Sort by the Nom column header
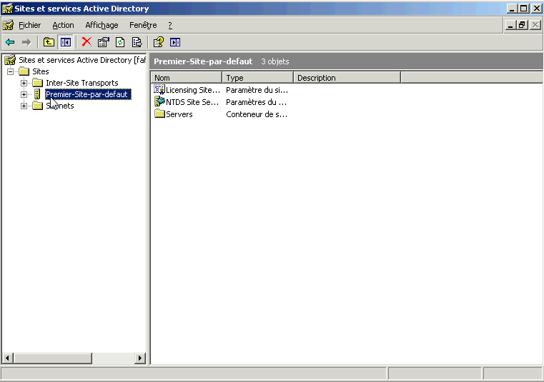 coord(187,78)
